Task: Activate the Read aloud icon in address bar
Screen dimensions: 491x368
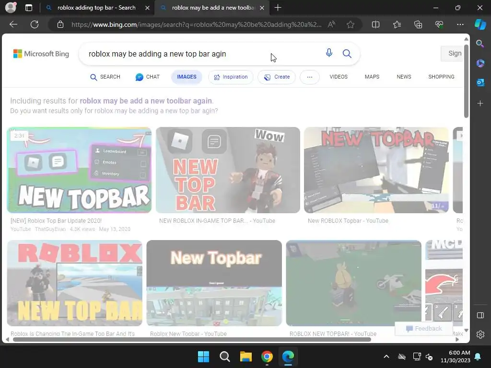Action: (331, 24)
